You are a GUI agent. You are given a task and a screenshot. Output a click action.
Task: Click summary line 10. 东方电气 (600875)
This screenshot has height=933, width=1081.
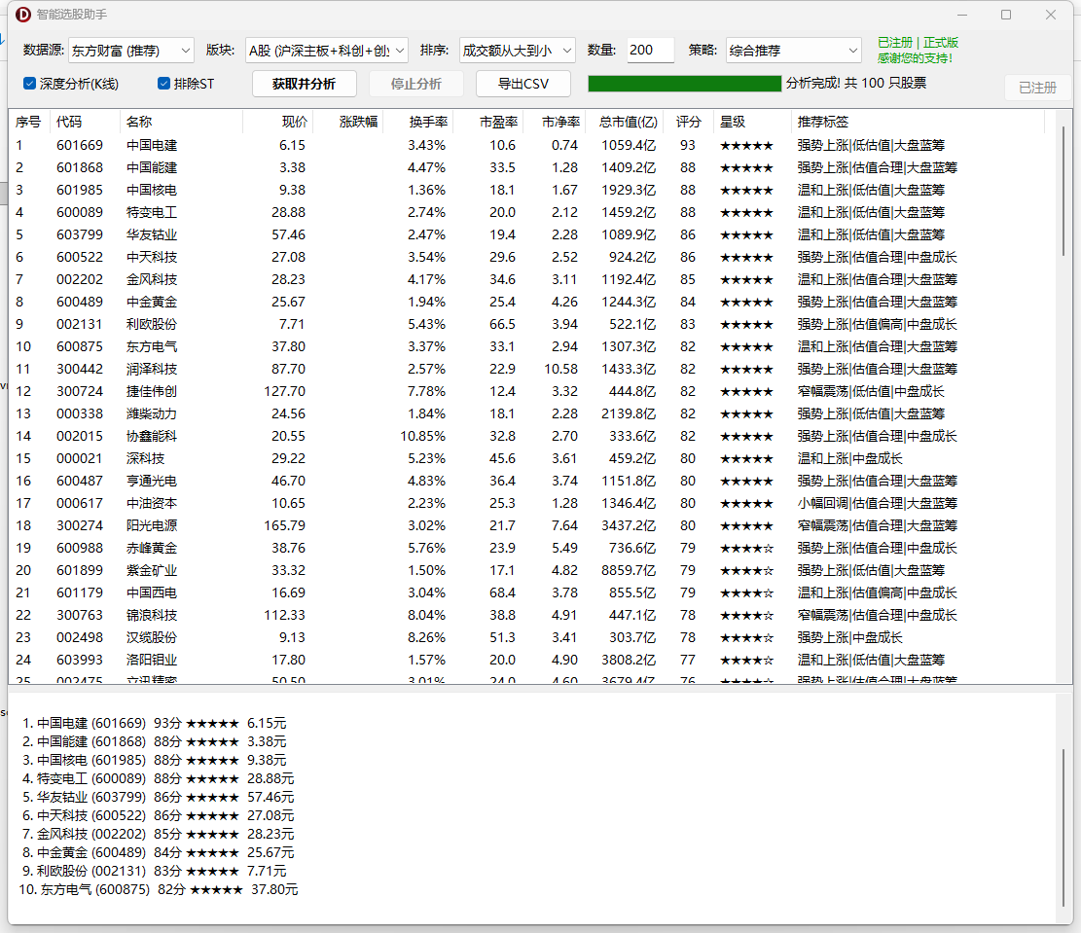[158, 889]
